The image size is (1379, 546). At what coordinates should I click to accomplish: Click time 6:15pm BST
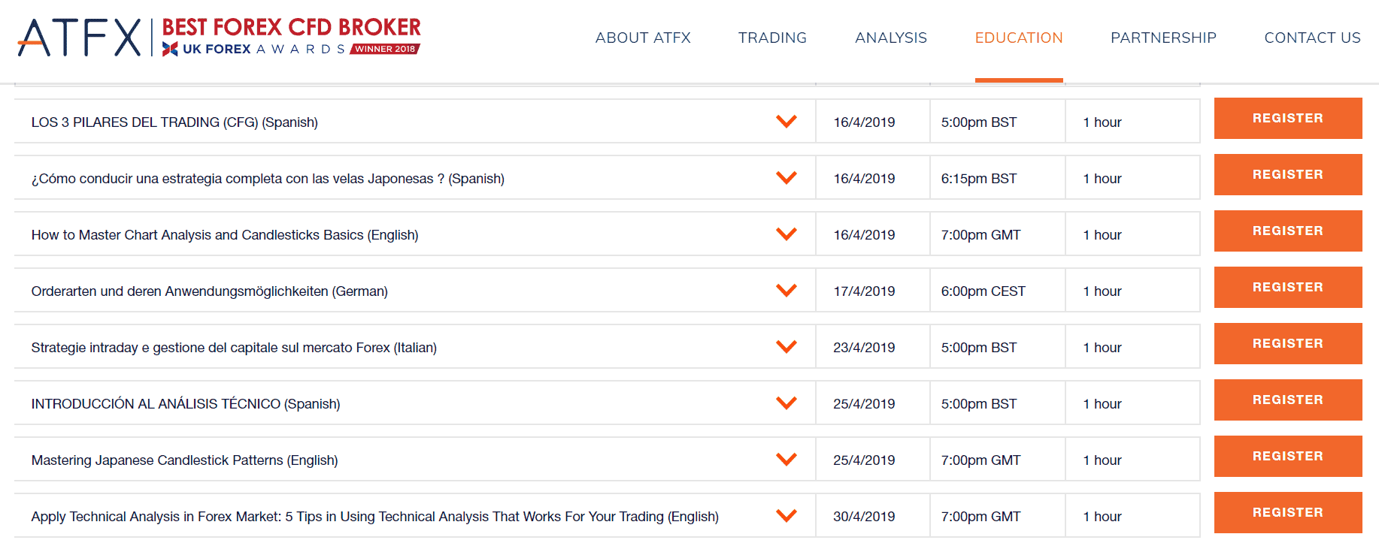pos(978,179)
